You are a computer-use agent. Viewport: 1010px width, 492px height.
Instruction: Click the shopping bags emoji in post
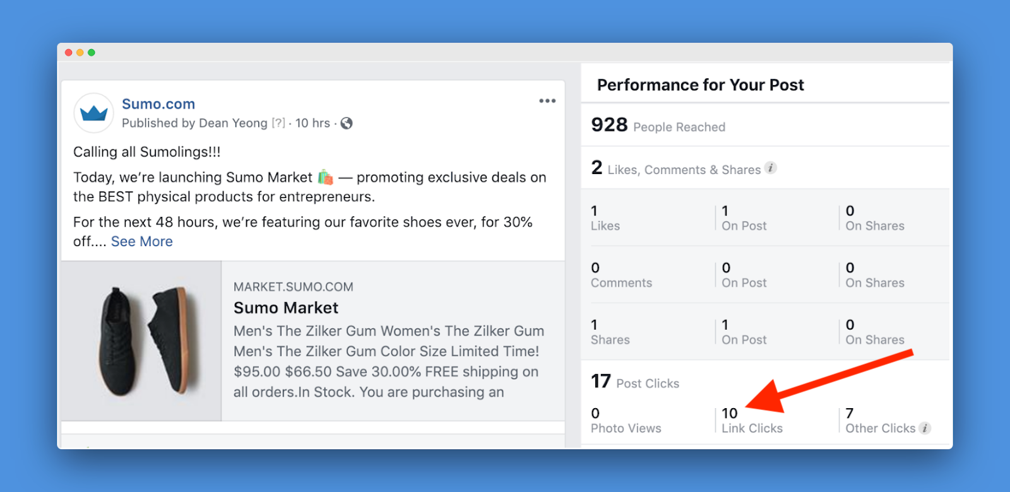tap(325, 177)
